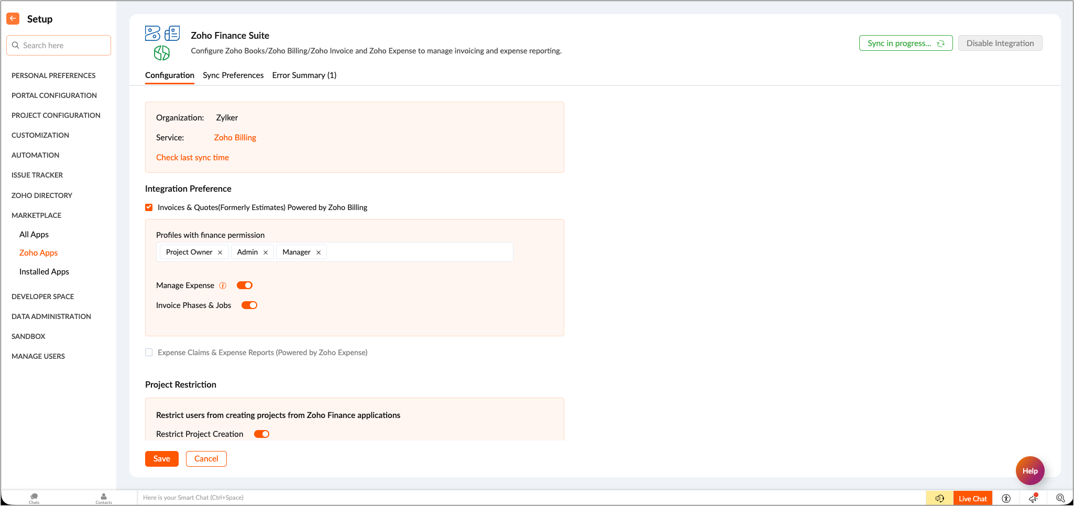The image size is (1074, 506).
Task: Click the Cancel button
Action: (206, 459)
